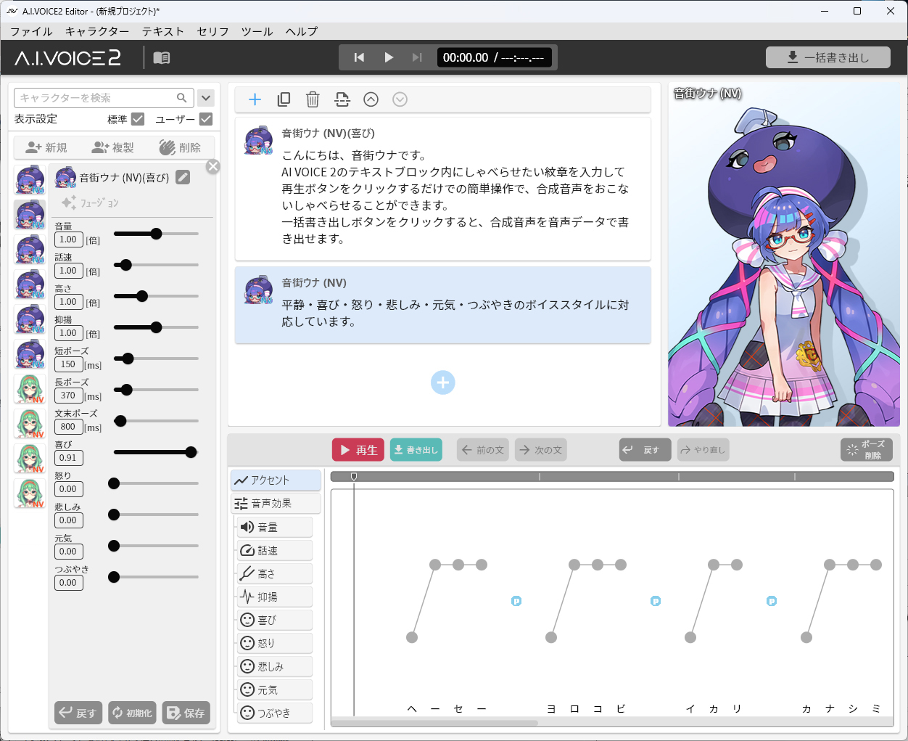Click the pause marker after ヨロコビ
Screen dimensions: 908x741
pyautogui.click(x=656, y=601)
